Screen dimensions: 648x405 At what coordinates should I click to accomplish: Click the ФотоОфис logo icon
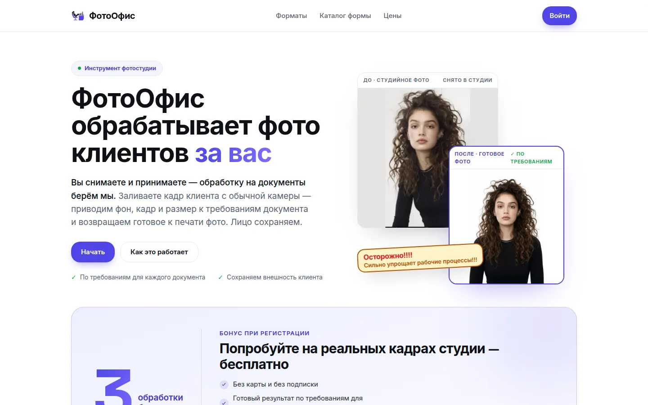tap(78, 16)
